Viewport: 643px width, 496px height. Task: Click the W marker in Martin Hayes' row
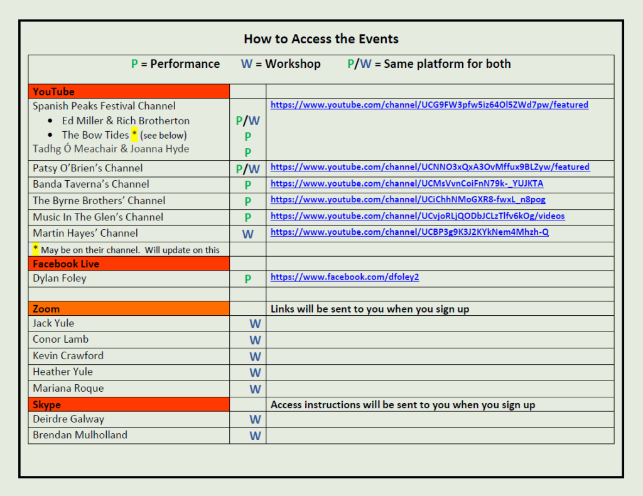(247, 234)
